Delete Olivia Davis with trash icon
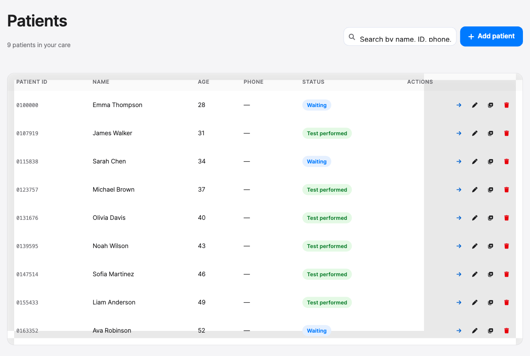 pos(507,218)
